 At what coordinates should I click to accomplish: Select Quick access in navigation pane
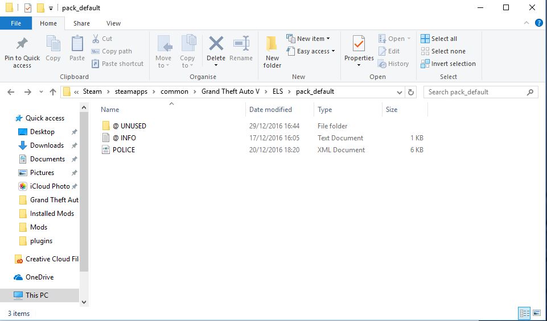[x=44, y=118]
